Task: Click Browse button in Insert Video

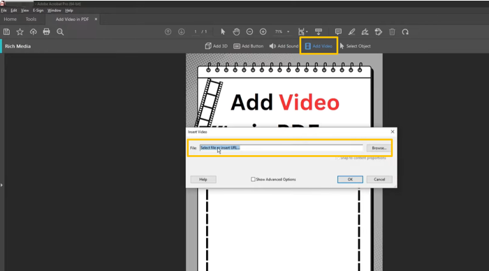Action: (x=379, y=148)
